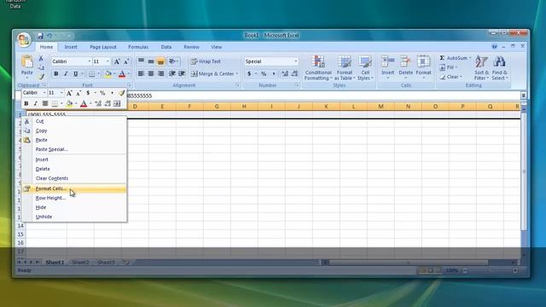The width and height of the screenshot is (546, 307).
Task: Open the ribbon font name combo box
Action: [x=71, y=61]
